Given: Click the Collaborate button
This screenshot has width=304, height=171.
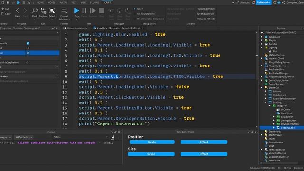Looking at the screenshot, I should 263,2.
